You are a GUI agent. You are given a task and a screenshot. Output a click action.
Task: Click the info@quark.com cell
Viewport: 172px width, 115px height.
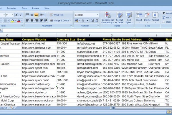(89, 80)
